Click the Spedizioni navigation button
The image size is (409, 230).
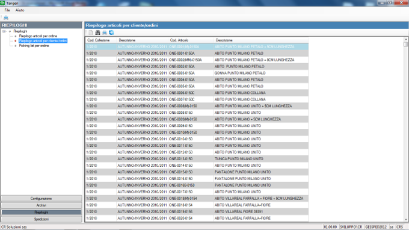coord(42,219)
